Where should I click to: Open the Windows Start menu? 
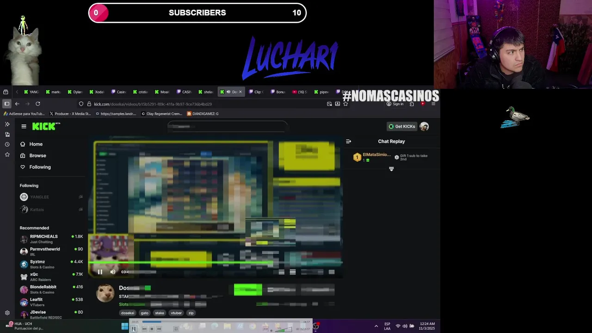pos(124,327)
